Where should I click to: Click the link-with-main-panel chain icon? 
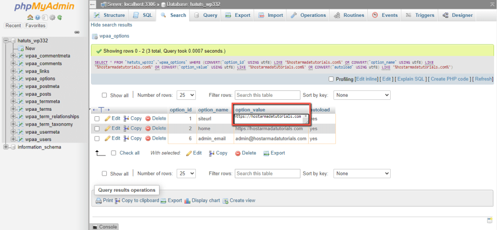(77, 32)
